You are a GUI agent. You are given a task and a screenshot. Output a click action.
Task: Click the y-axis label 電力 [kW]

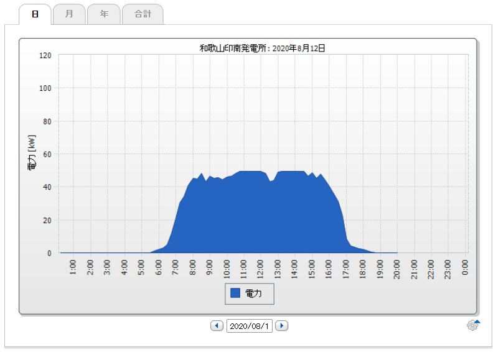(32, 153)
